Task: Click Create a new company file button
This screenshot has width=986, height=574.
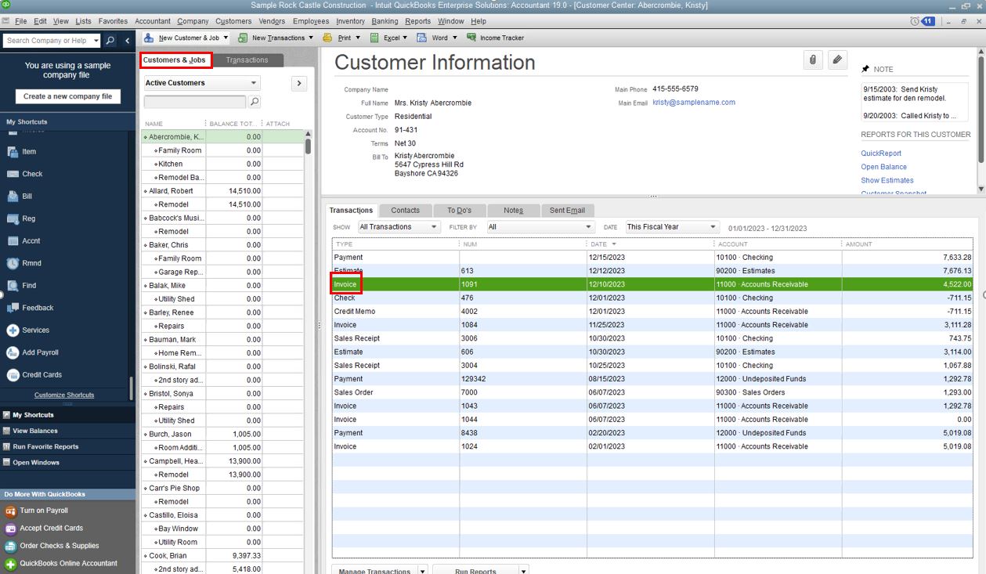Action: pyautogui.click(x=67, y=96)
